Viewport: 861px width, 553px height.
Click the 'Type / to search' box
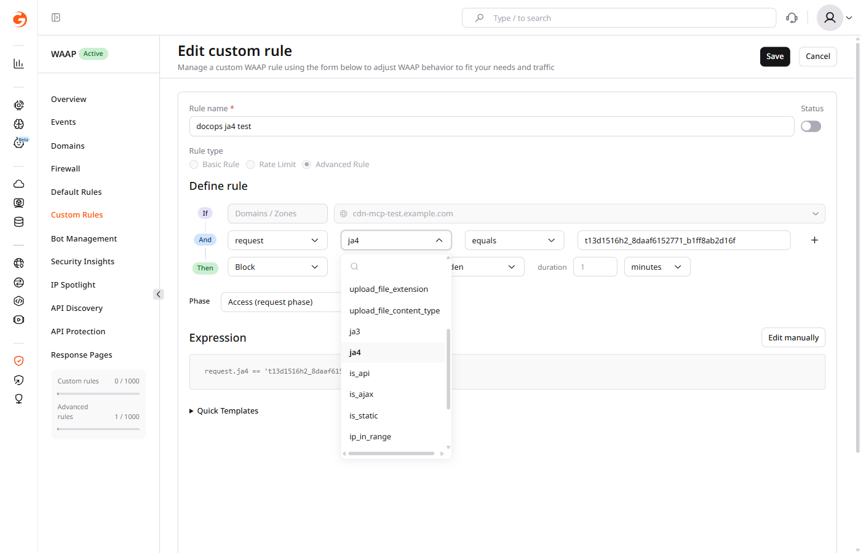click(619, 18)
